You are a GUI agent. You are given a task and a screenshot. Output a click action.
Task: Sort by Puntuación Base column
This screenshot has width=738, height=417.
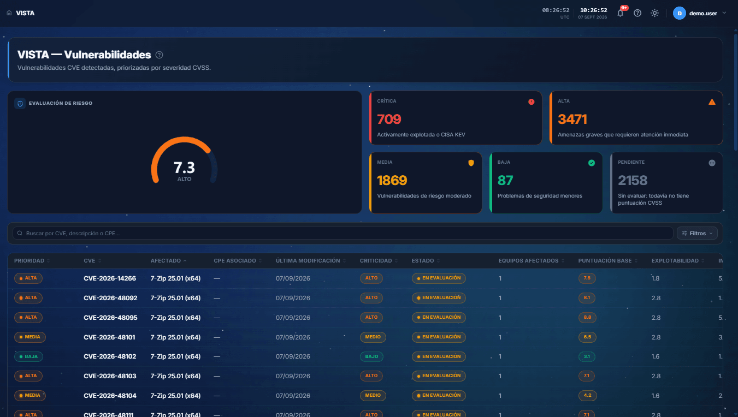click(608, 261)
